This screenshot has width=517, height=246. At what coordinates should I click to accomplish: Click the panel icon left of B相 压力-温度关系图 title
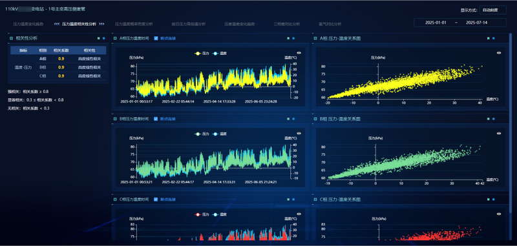[x=316, y=119]
